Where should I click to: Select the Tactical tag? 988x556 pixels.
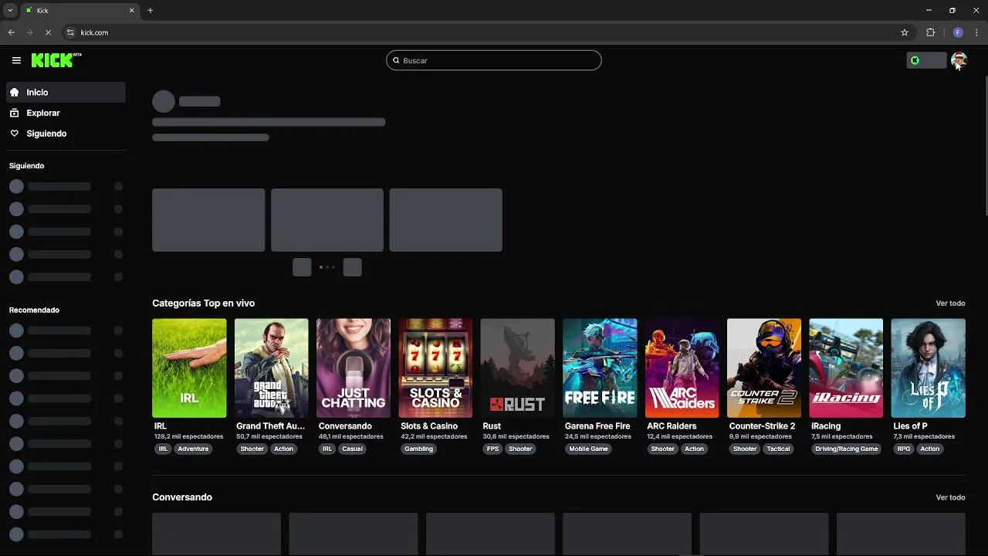(778, 449)
